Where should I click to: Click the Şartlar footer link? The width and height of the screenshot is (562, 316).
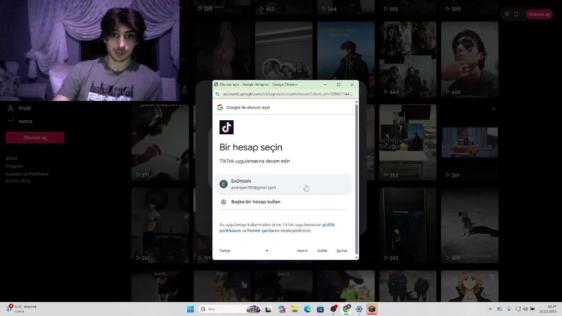click(x=342, y=251)
